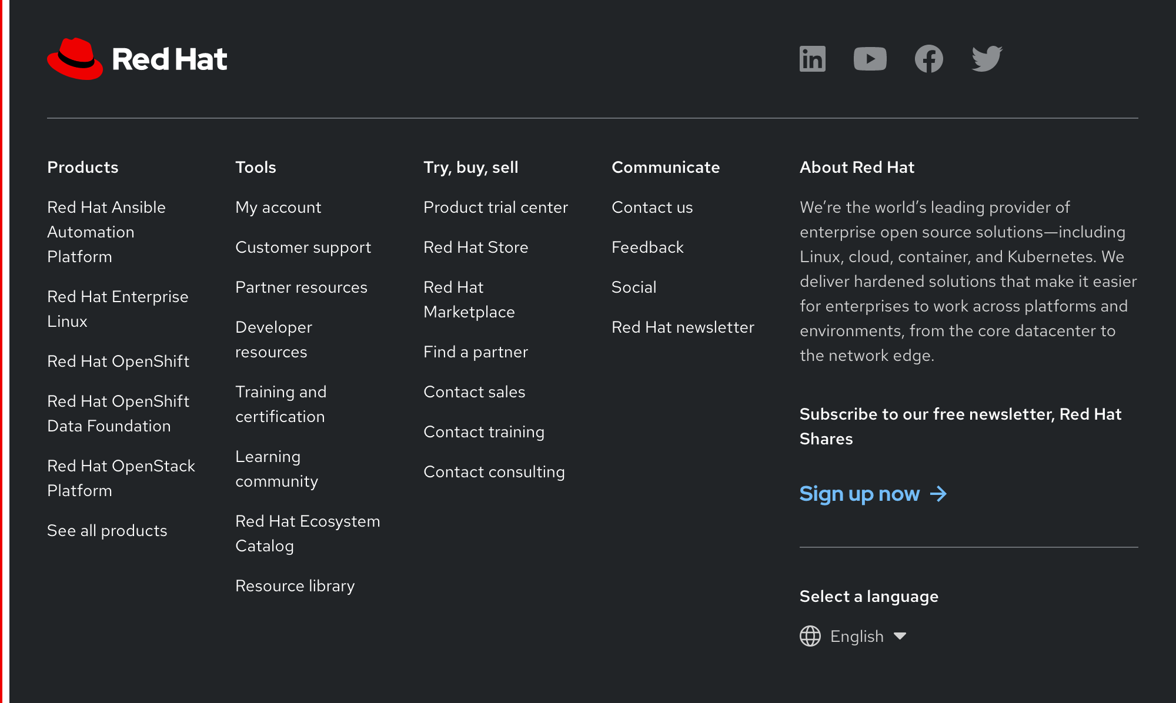Viewport: 1176px width, 703px height.
Task: Go to Customer support
Action: coord(303,247)
